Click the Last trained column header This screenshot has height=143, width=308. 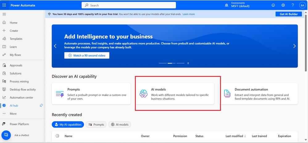click(x=259, y=136)
